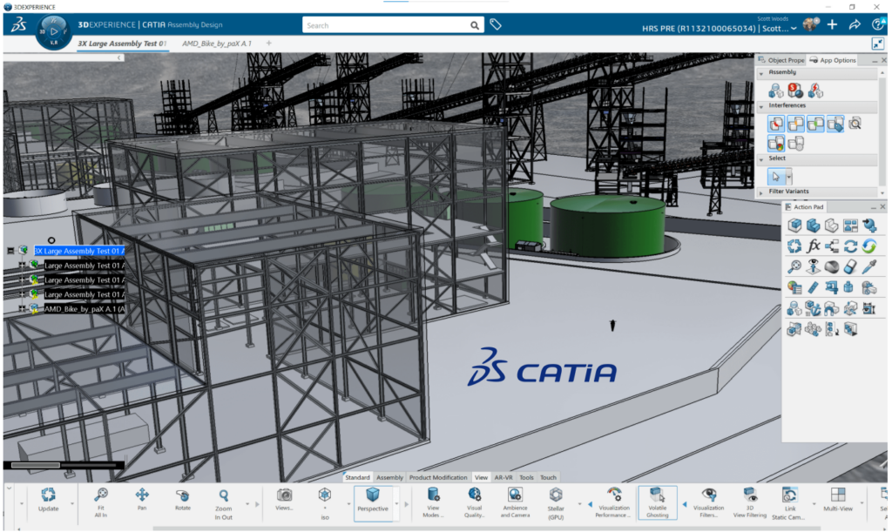The image size is (892, 532).
Task: Click the eraser icon in Action Pad
Action: pyautogui.click(x=850, y=266)
